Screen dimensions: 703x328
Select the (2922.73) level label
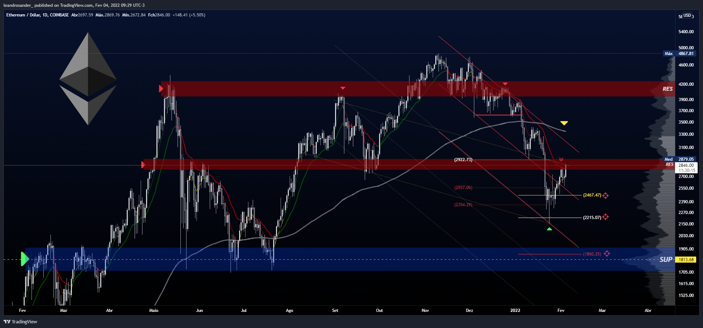pyautogui.click(x=463, y=160)
